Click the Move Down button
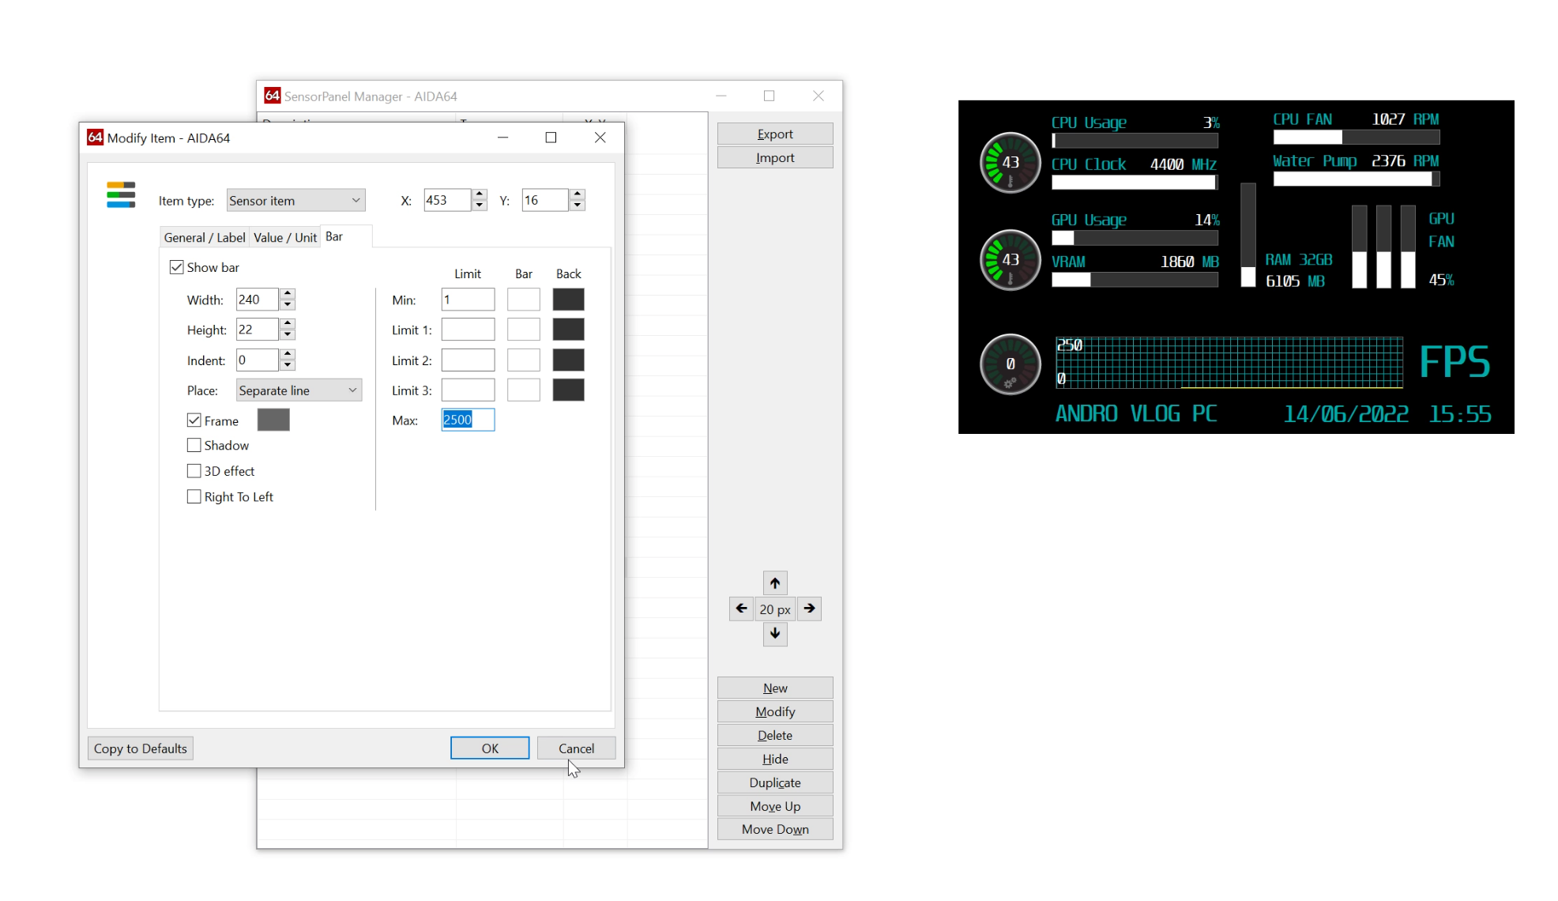Screen dimensions: 1558x901 (x=775, y=829)
